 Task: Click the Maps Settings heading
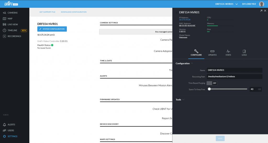point(108,139)
